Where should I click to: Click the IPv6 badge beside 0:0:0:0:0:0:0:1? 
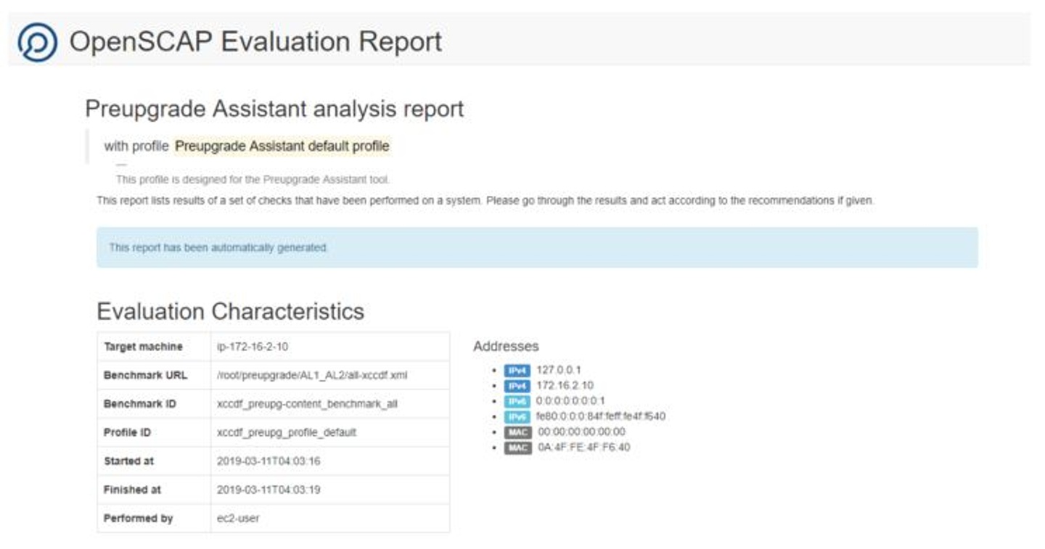(x=517, y=401)
